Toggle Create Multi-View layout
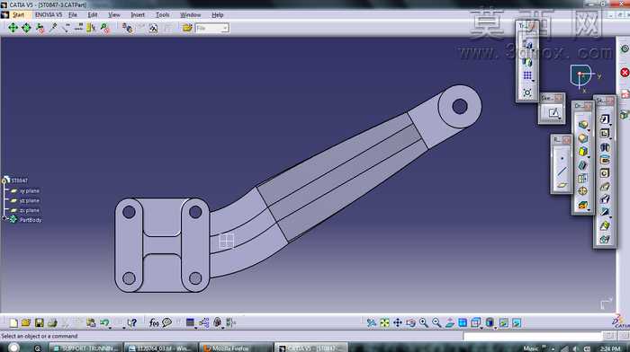Image resolution: width=630 pixels, height=352 pixels. tap(463, 322)
